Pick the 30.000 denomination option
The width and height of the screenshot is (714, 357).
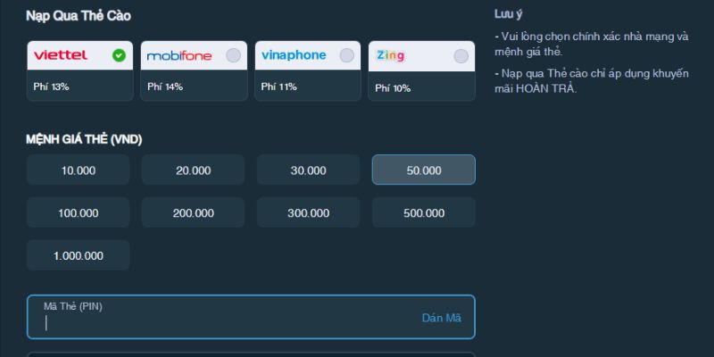click(x=308, y=170)
